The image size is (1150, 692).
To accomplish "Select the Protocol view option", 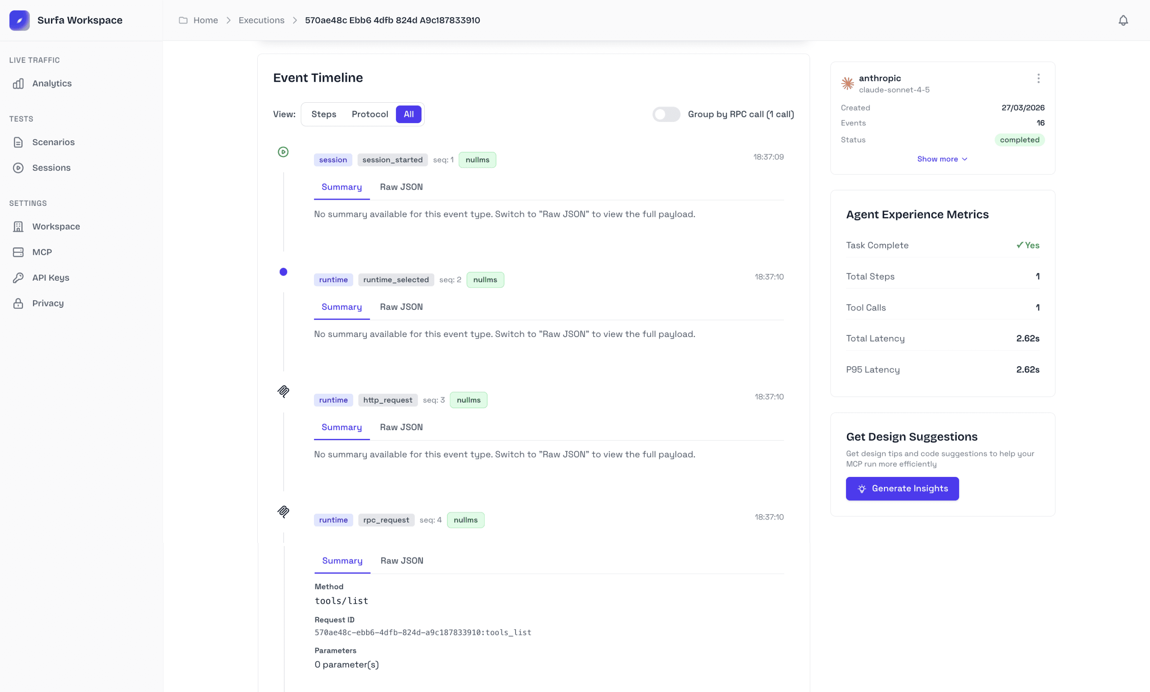I will pyautogui.click(x=370, y=114).
